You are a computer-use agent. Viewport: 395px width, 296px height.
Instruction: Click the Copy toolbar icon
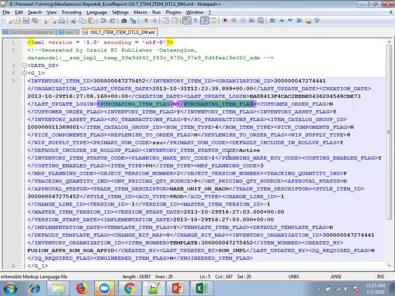click(x=82, y=21)
